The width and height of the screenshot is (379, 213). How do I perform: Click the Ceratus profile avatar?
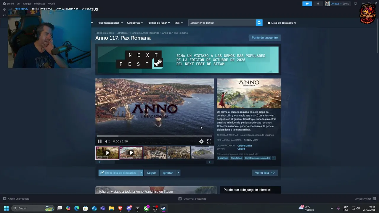[x=327, y=4]
